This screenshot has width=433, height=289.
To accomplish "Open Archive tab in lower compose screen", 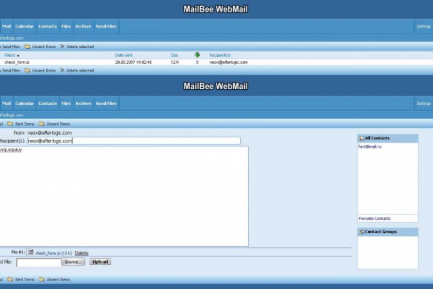I will pos(83,103).
